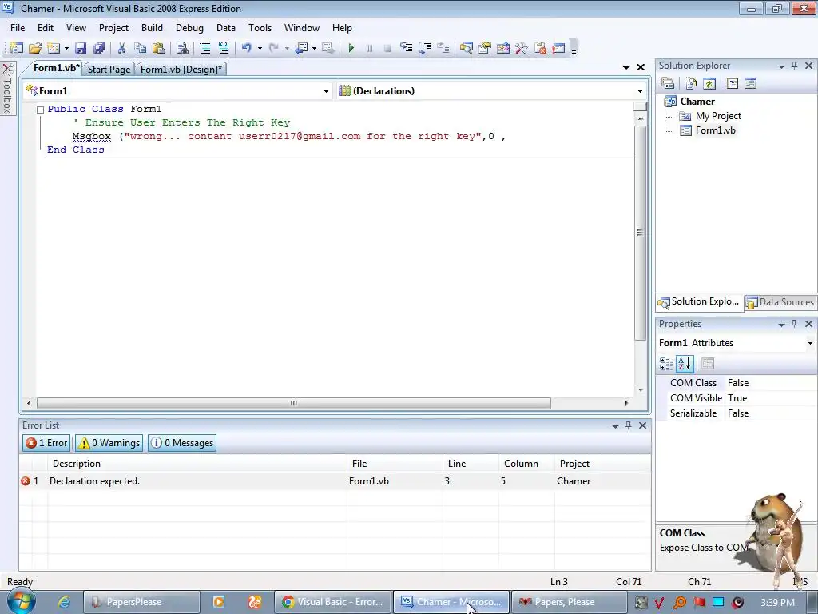Pin the Error List panel
The height and width of the screenshot is (614, 818).
point(628,425)
